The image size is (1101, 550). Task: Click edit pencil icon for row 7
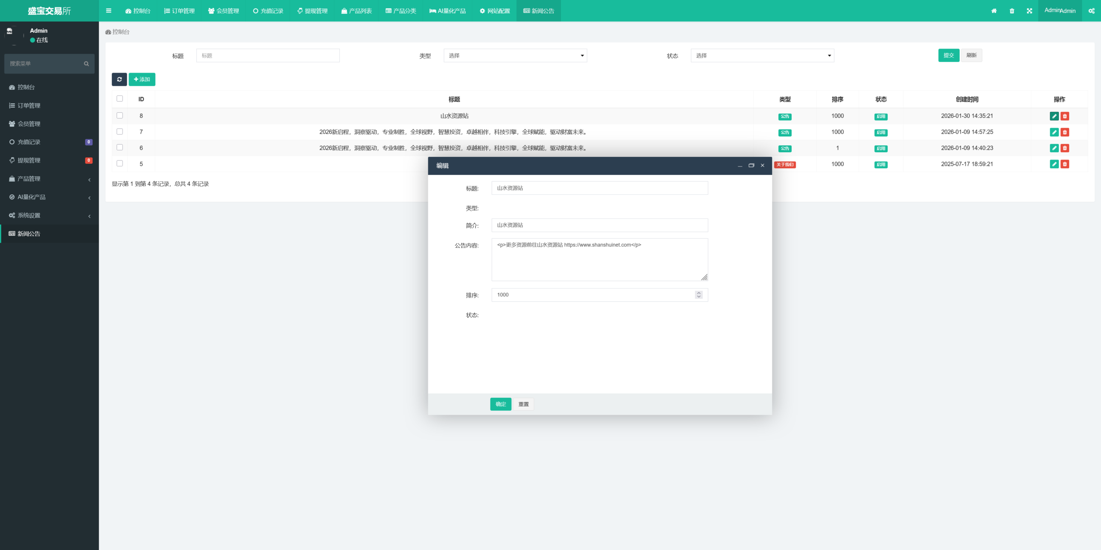1054,132
